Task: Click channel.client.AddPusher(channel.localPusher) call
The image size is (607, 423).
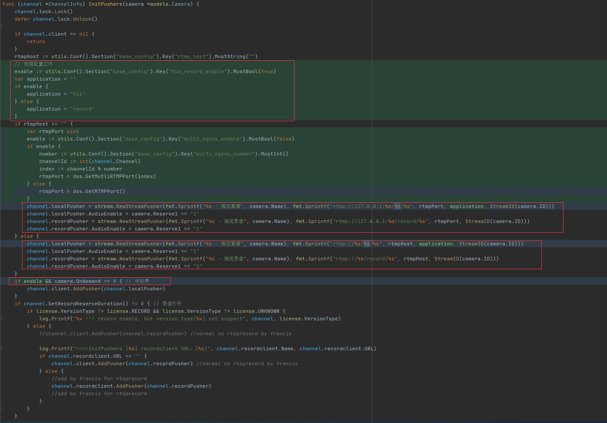Action: tap(96, 289)
